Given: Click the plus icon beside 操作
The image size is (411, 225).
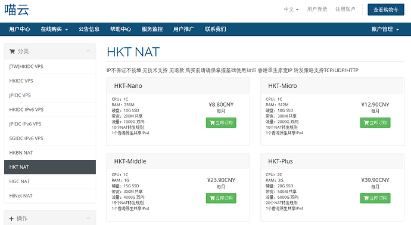Looking at the screenshot, I should point(11,218).
